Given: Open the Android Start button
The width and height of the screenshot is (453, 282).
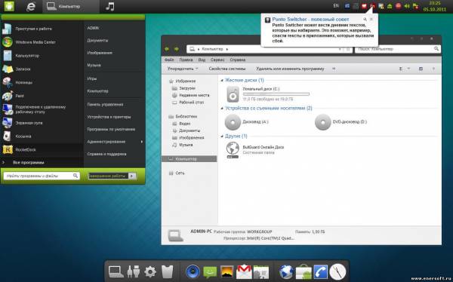Looking at the screenshot, I should (9, 6).
